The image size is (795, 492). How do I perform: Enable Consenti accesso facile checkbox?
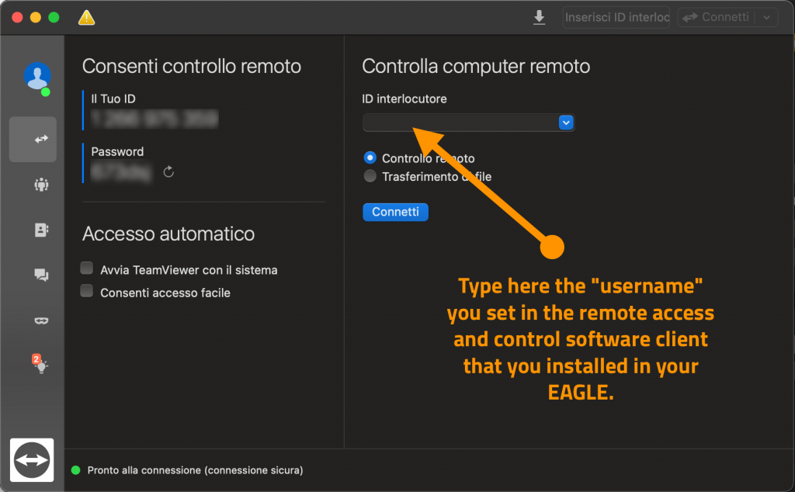[x=87, y=292]
